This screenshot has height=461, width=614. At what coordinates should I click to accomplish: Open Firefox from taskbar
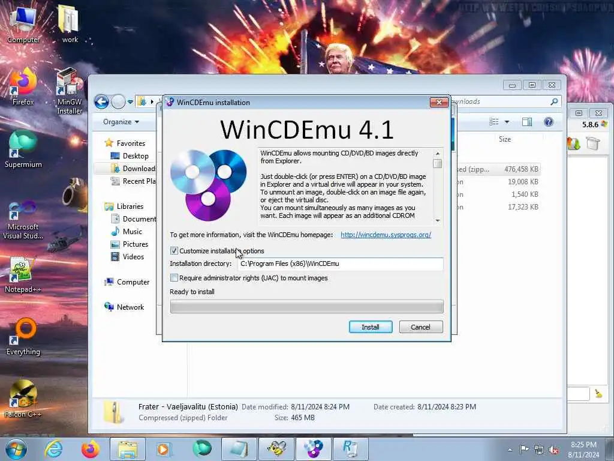91,449
